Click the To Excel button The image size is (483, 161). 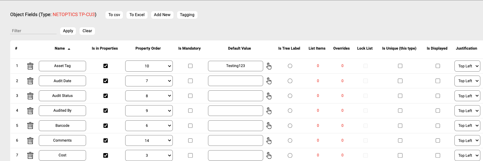point(137,15)
